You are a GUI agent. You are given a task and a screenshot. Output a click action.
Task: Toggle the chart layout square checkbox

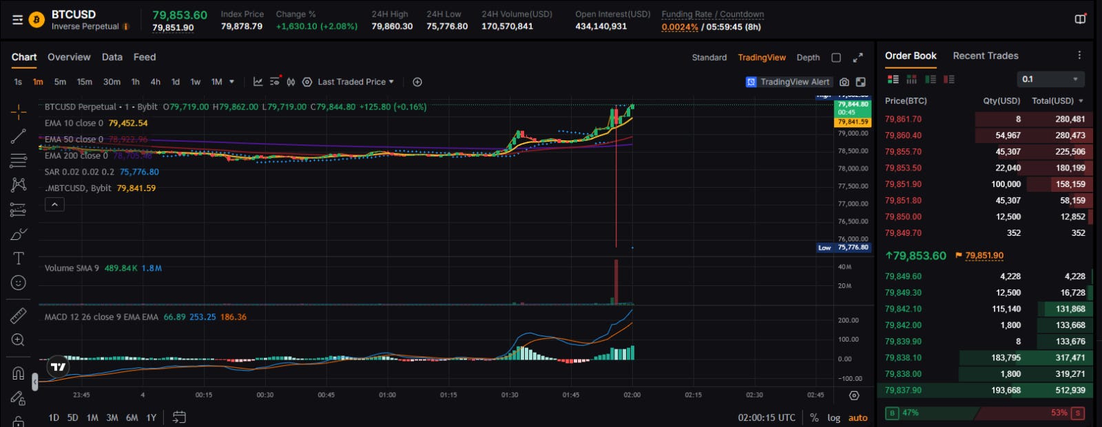(836, 58)
